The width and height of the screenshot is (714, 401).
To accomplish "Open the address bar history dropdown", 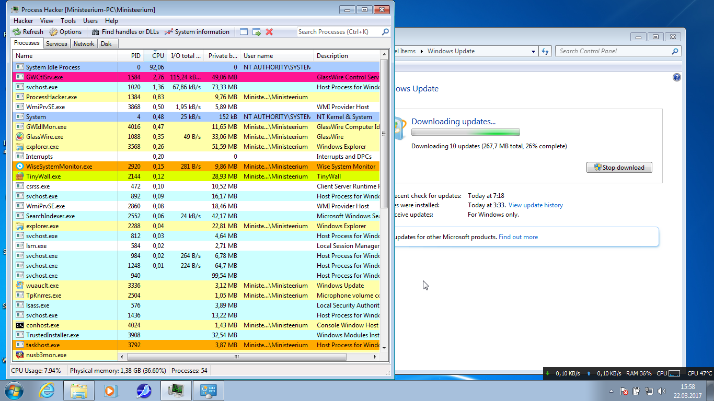I will click(x=533, y=51).
